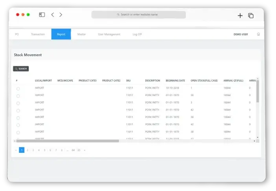The image size is (276, 191).
Task: Open the User Management menu
Action: point(109,34)
